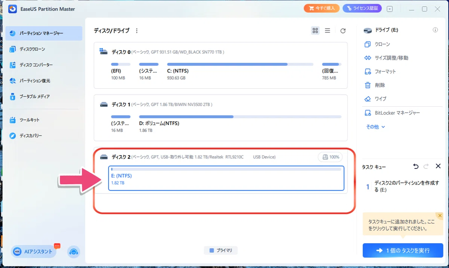Select the 16 MB system partition on Disk 0
This screenshot has height=268, width=449.
pyautogui.click(x=149, y=71)
